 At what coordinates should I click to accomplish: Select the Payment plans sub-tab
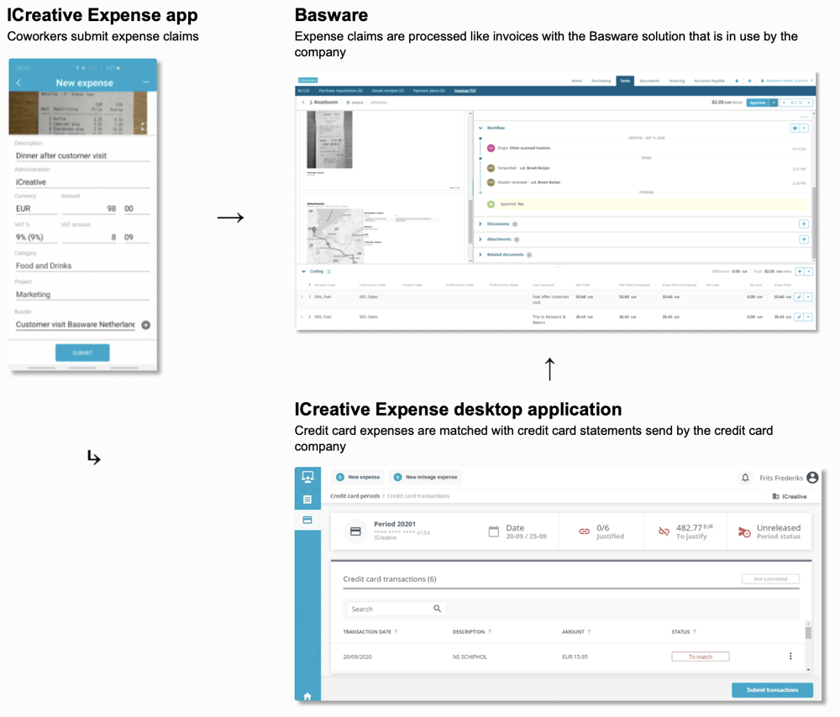428,91
